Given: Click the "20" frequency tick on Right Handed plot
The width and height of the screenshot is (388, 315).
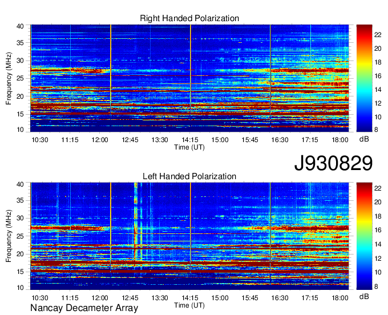Looking at the screenshot, I should (x=20, y=96).
